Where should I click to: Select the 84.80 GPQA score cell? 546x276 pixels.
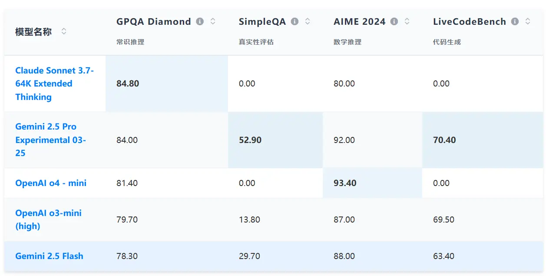pyautogui.click(x=167, y=83)
